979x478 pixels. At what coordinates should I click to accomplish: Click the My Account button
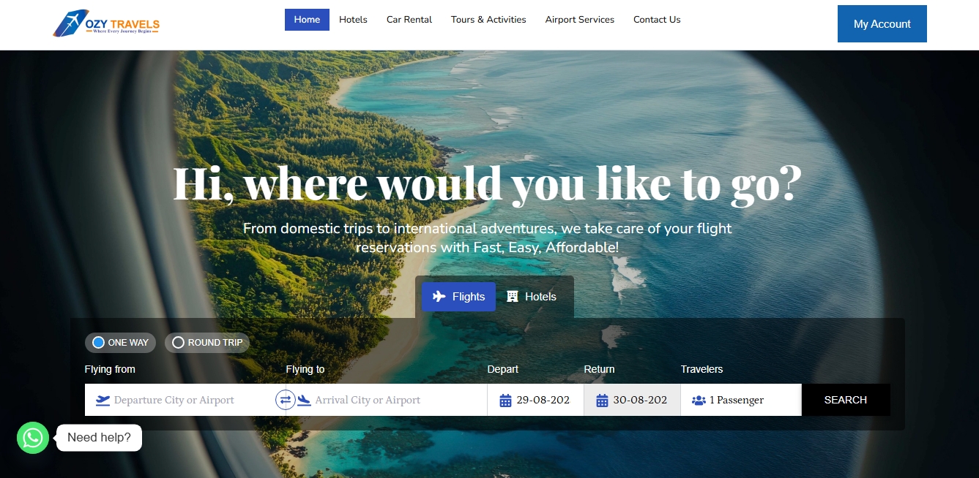click(x=882, y=24)
